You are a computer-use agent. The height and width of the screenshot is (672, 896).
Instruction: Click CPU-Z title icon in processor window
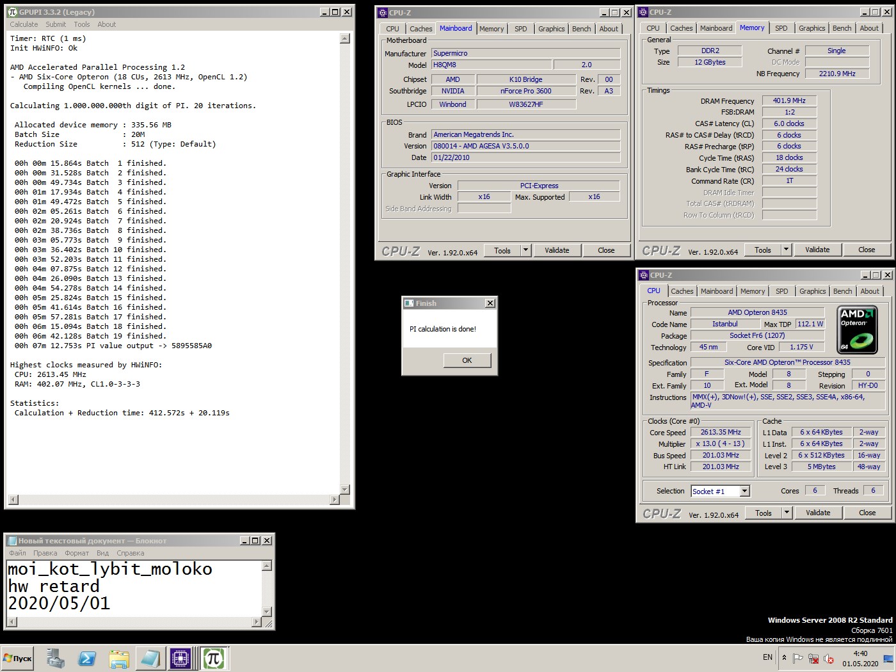click(x=644, y=275)
